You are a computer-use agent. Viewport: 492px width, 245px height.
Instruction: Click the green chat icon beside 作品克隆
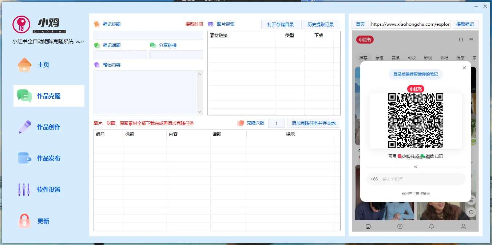click(24, 96)
